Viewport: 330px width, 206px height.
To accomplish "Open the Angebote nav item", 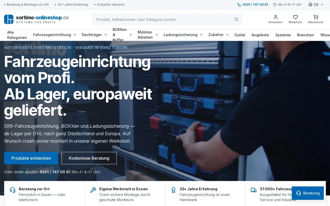I will pos(260,35).
